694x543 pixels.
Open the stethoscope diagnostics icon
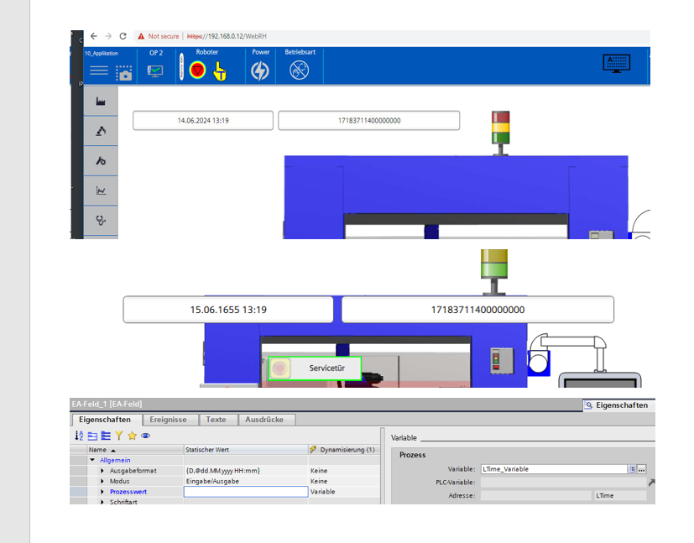pos(101,220)
